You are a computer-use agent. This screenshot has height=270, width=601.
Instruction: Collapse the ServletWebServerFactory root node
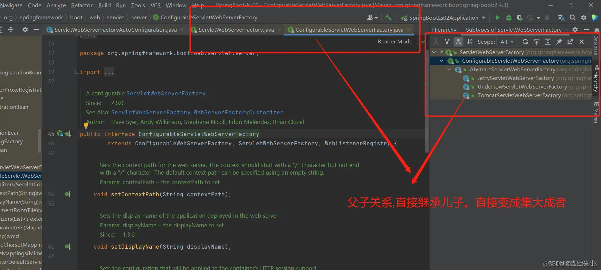point(434,52)
